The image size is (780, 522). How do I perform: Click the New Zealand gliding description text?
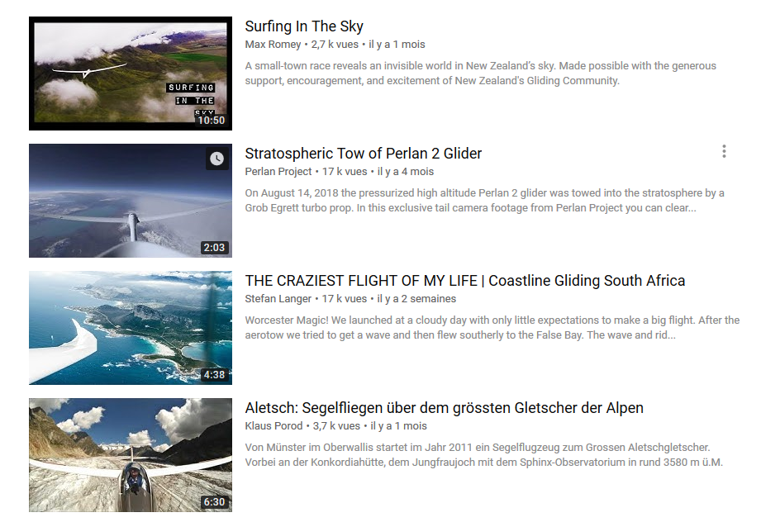point(481,73)
